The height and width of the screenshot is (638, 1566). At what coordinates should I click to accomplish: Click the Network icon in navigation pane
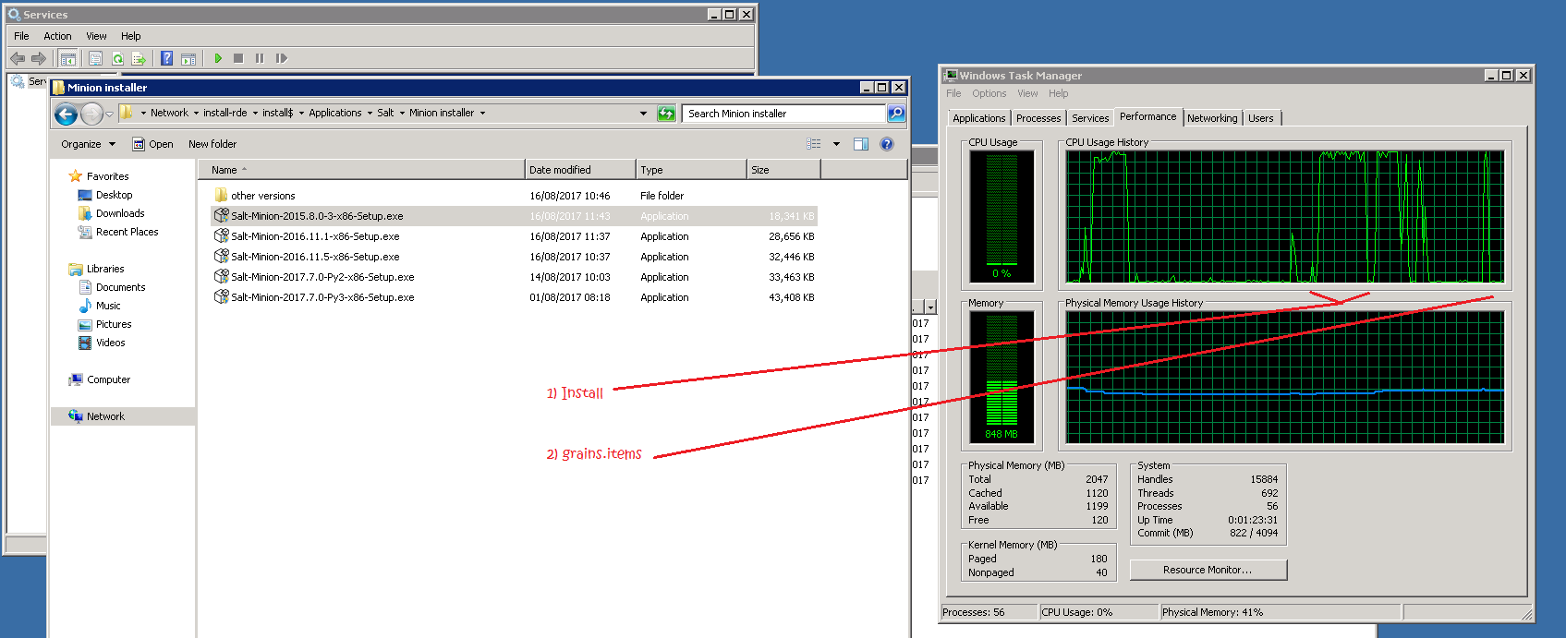76,416
